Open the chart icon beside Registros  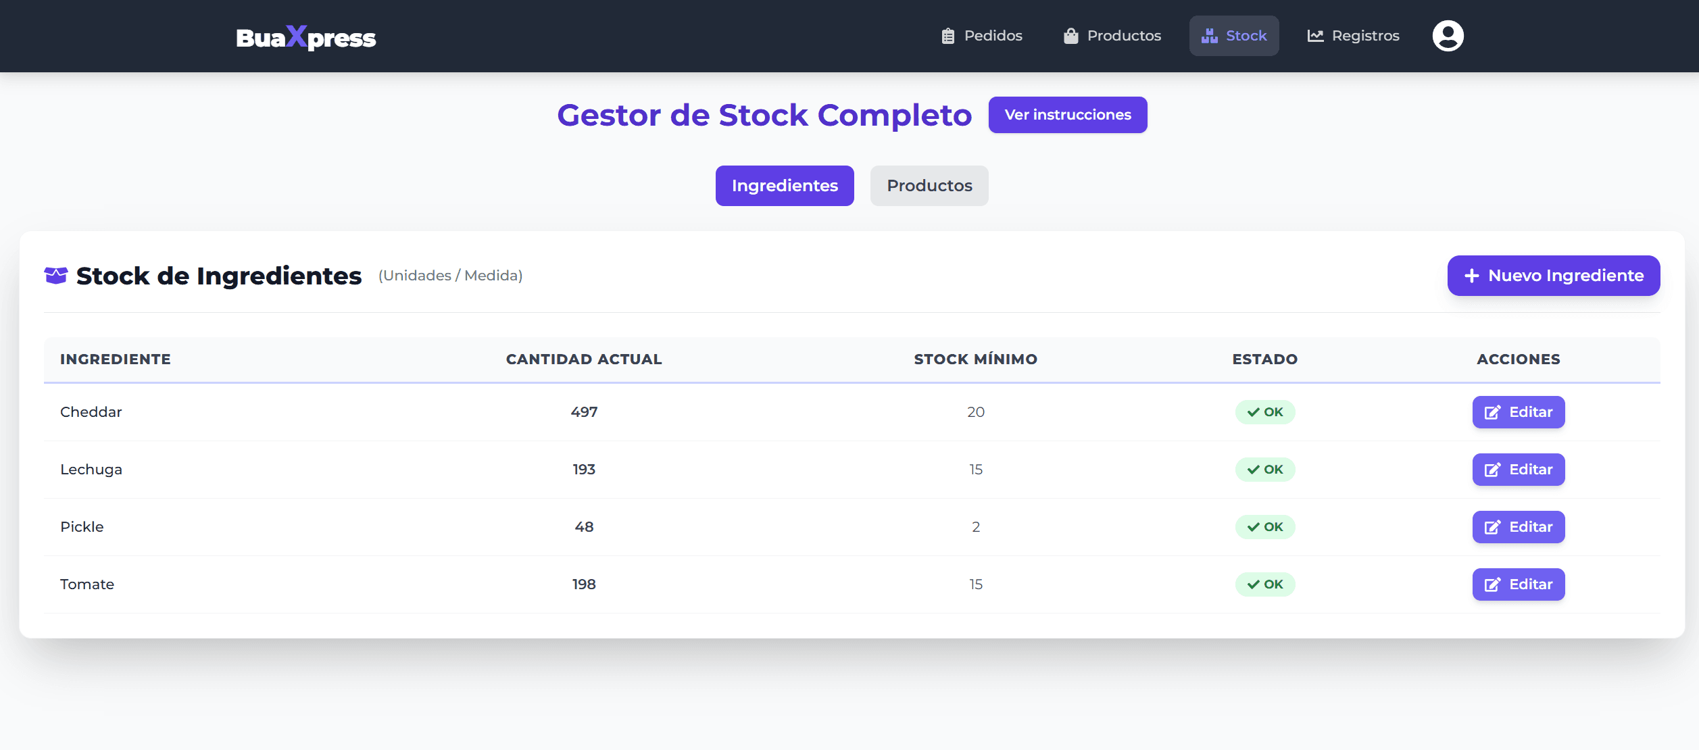1315,35
